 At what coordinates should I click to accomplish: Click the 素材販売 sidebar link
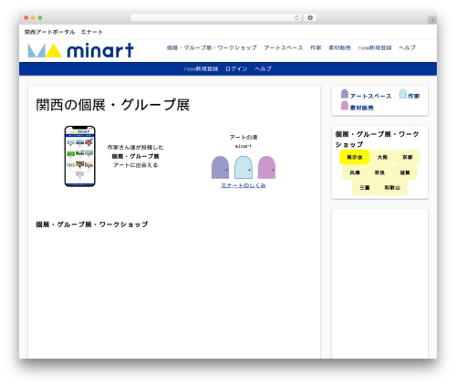(x=361, y=108)
